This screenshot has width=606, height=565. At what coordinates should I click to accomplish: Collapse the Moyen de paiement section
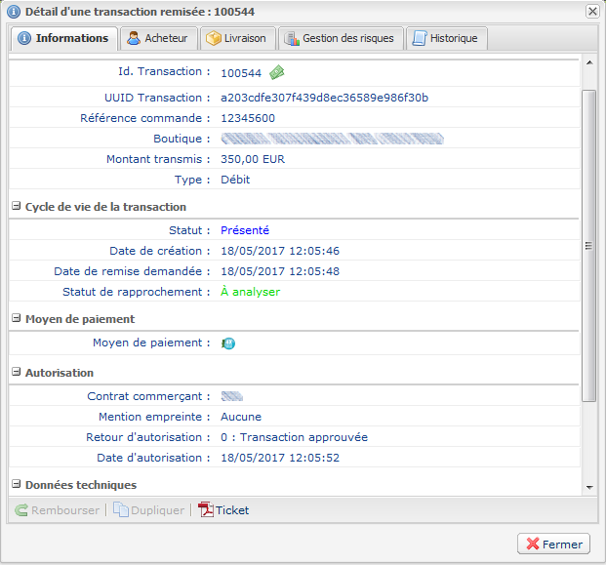coord(17,319)
